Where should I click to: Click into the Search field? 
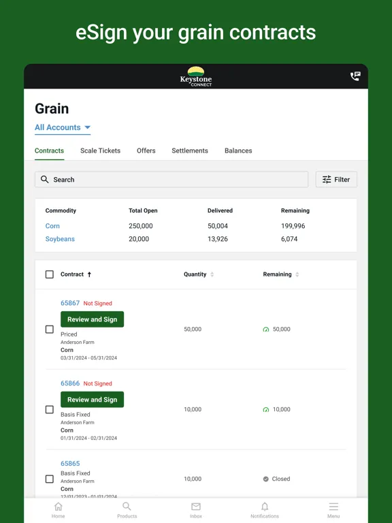(171, 180)
